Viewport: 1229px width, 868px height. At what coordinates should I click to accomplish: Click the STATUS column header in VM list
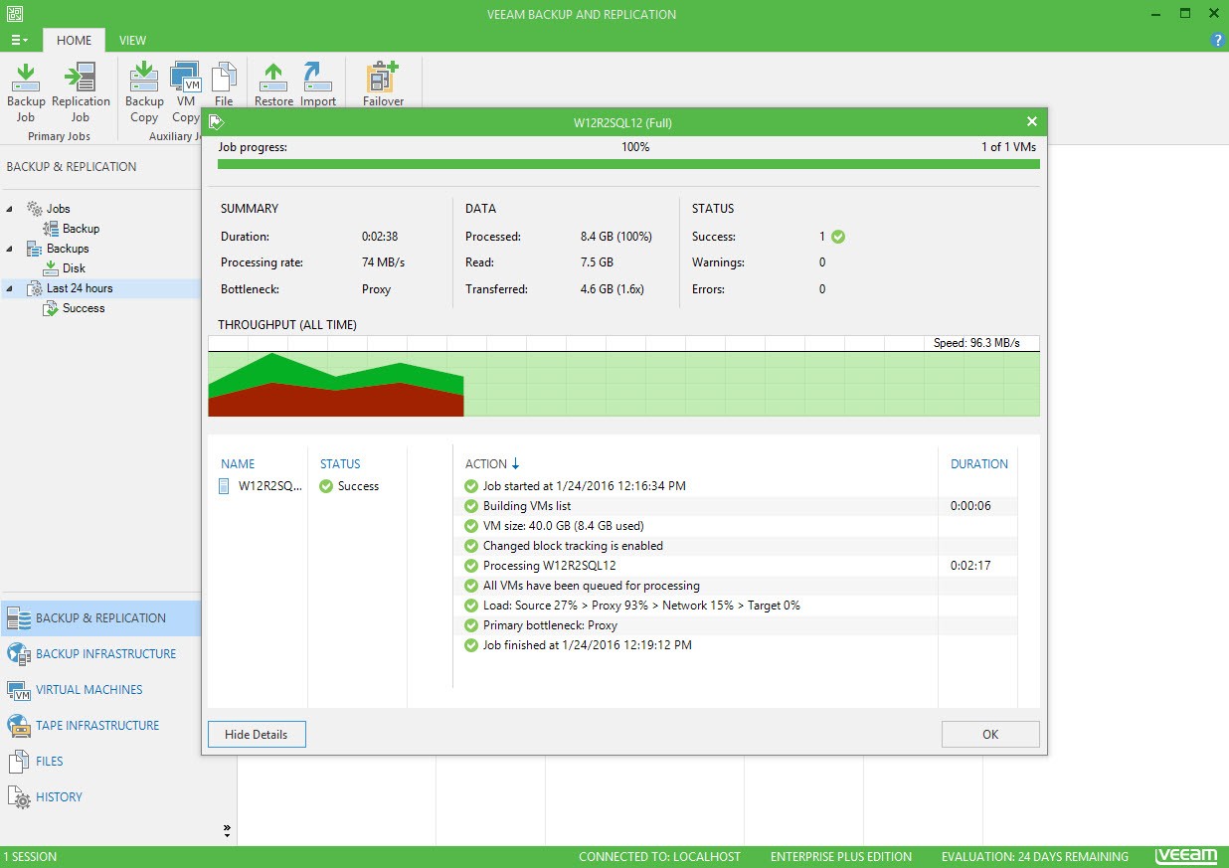pos(340,464)
